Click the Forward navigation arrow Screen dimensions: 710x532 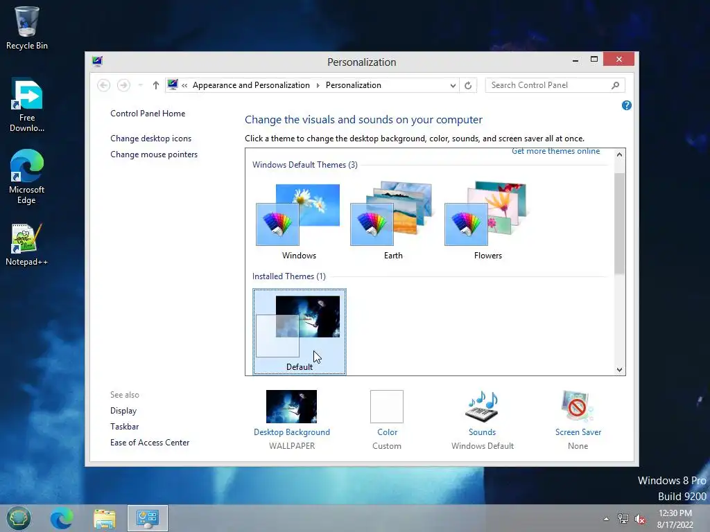click(123, 85)
